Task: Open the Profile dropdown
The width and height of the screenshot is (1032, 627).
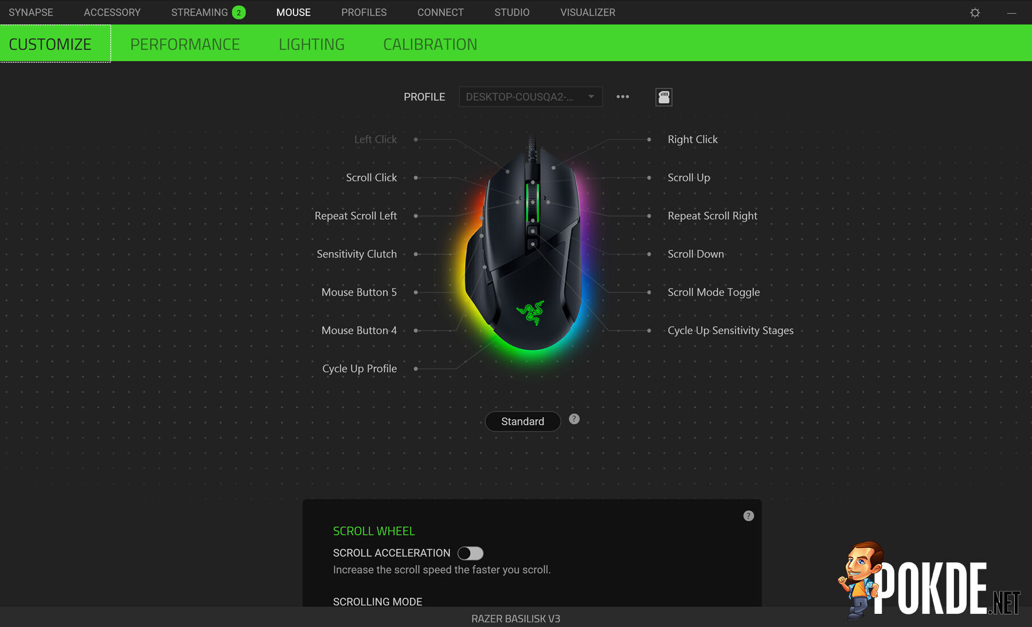Action: tap(530, 97)
